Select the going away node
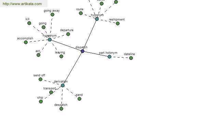The height and width of the screenshot is (137, 205). (52, 14)
